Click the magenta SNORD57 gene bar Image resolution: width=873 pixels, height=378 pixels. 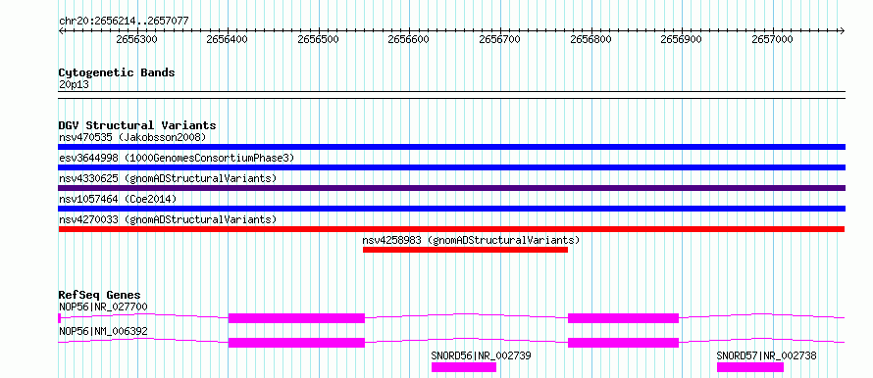(750, 367)
